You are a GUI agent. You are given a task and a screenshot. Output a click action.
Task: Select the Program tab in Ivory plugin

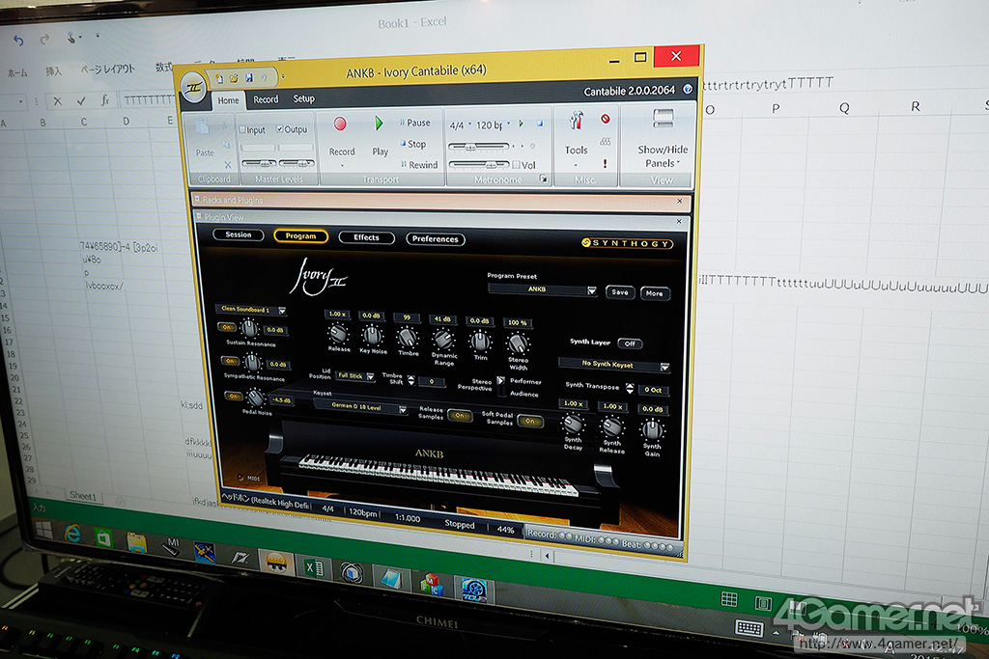301,236
